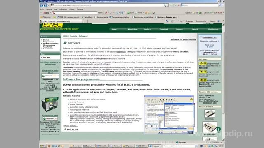Click the green TOP arrow icon
Viewport: 264px width, 148px height.
point(219,129)
